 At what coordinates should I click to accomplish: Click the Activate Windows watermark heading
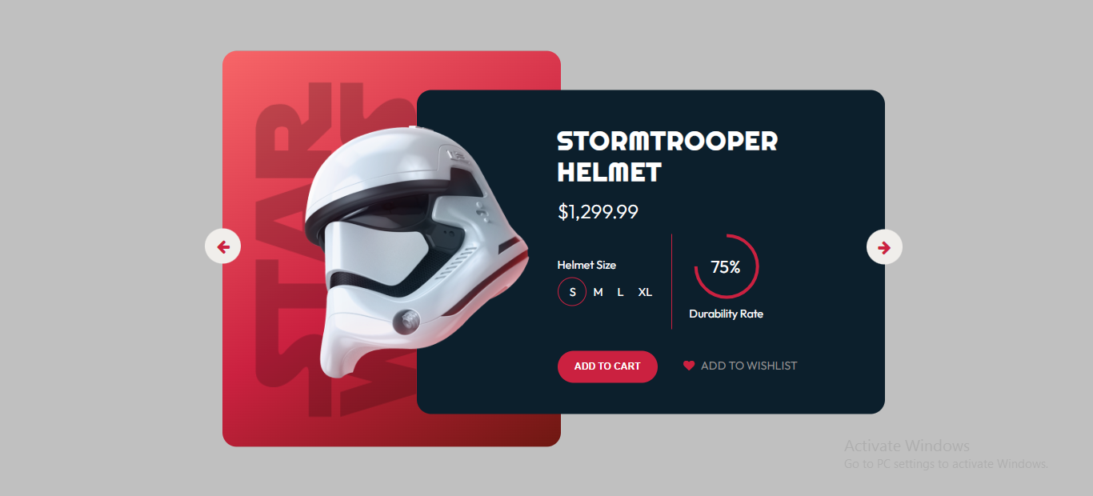coord(907,446)
